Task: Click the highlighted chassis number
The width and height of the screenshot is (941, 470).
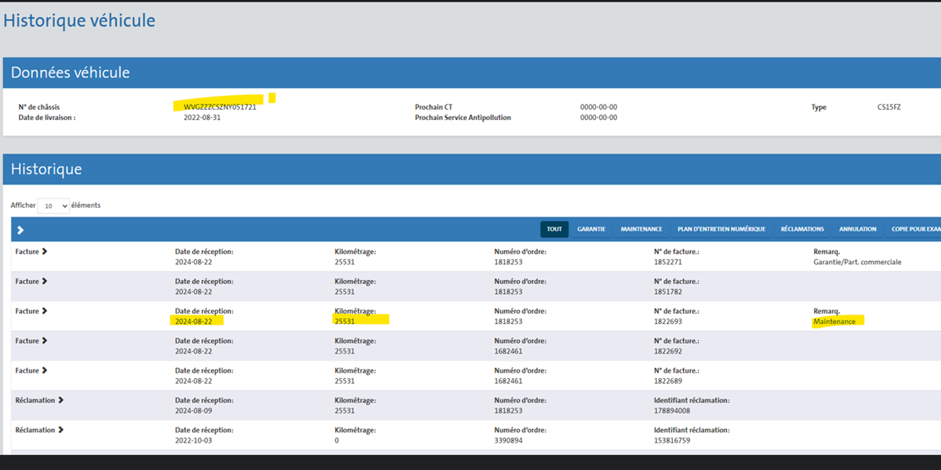Action: click(x=220, y=107)
